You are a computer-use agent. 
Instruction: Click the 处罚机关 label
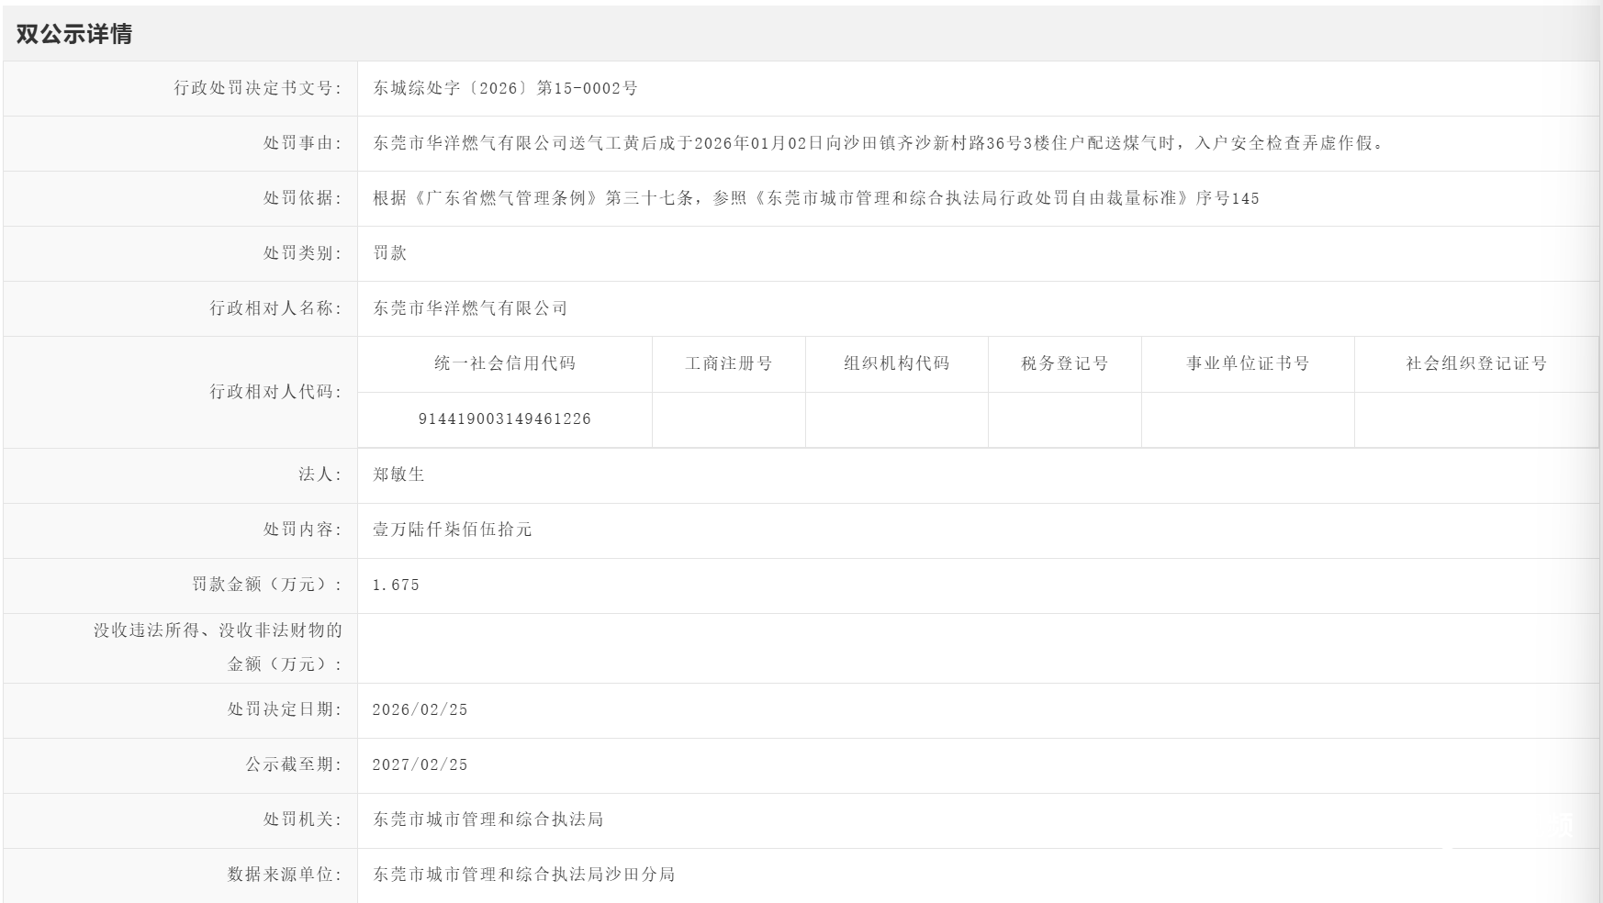pos(303,819)
